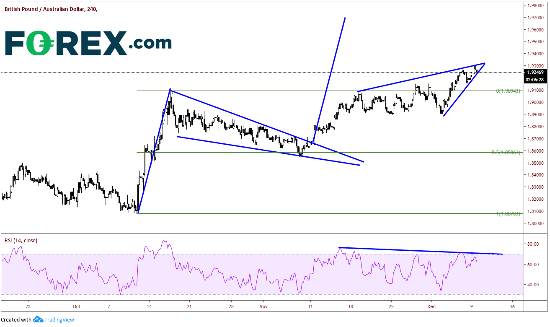550x327 pixels.
Task: Click the RSI 40.00 scale label
Action: pos(533,285)
